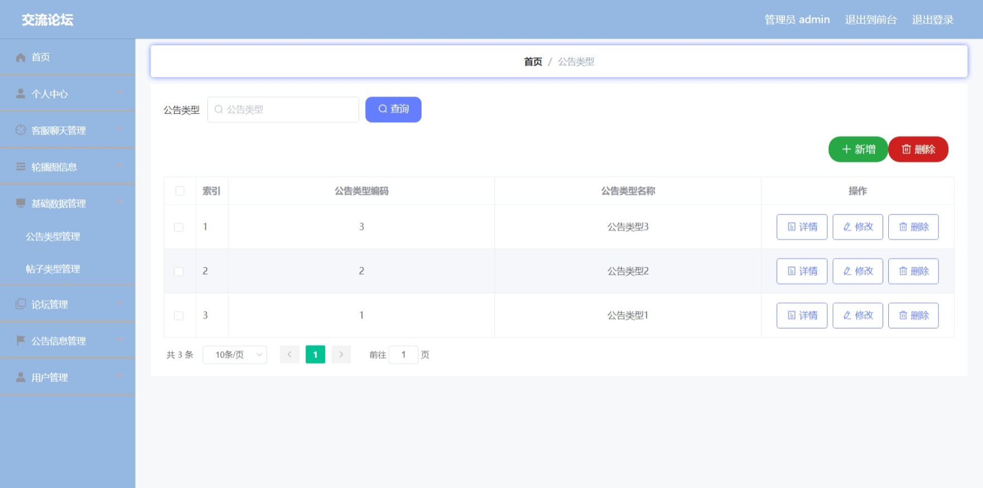Expand the 公告信息管理 submenu arrow
Image resolution: width=983 pixels, height=488 pixels.
[x=120, y=339]
